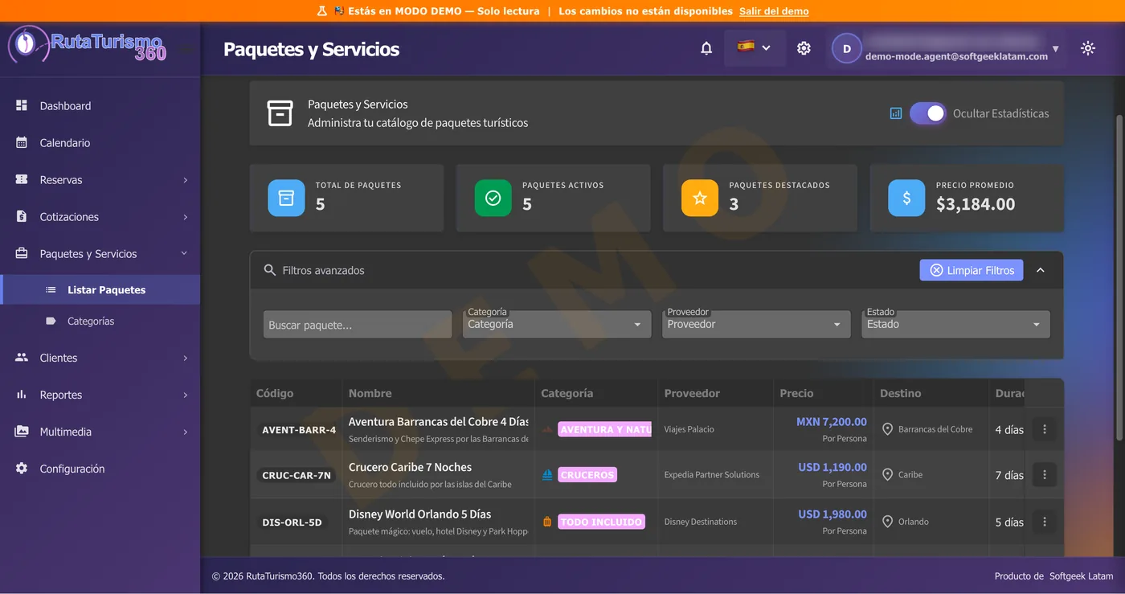The height and width of the screenshot is (594, 1125).
Task: Open actions menu for CRUC-CAR-7N row
Action: 1045,475
